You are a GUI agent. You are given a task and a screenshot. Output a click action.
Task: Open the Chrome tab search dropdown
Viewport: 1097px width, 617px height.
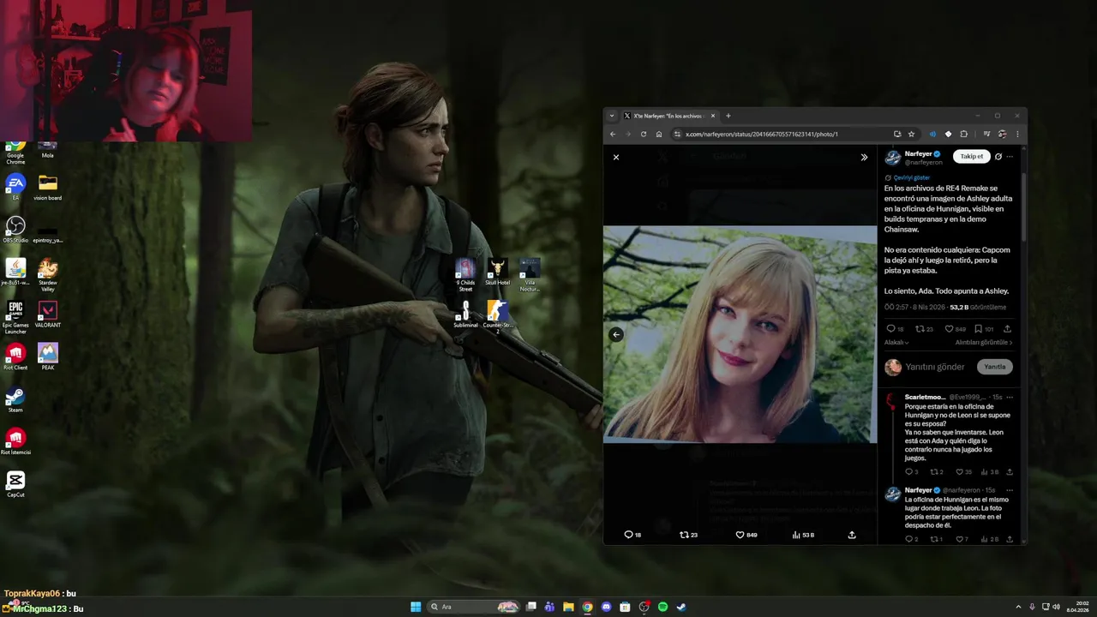tap(612, 116)
